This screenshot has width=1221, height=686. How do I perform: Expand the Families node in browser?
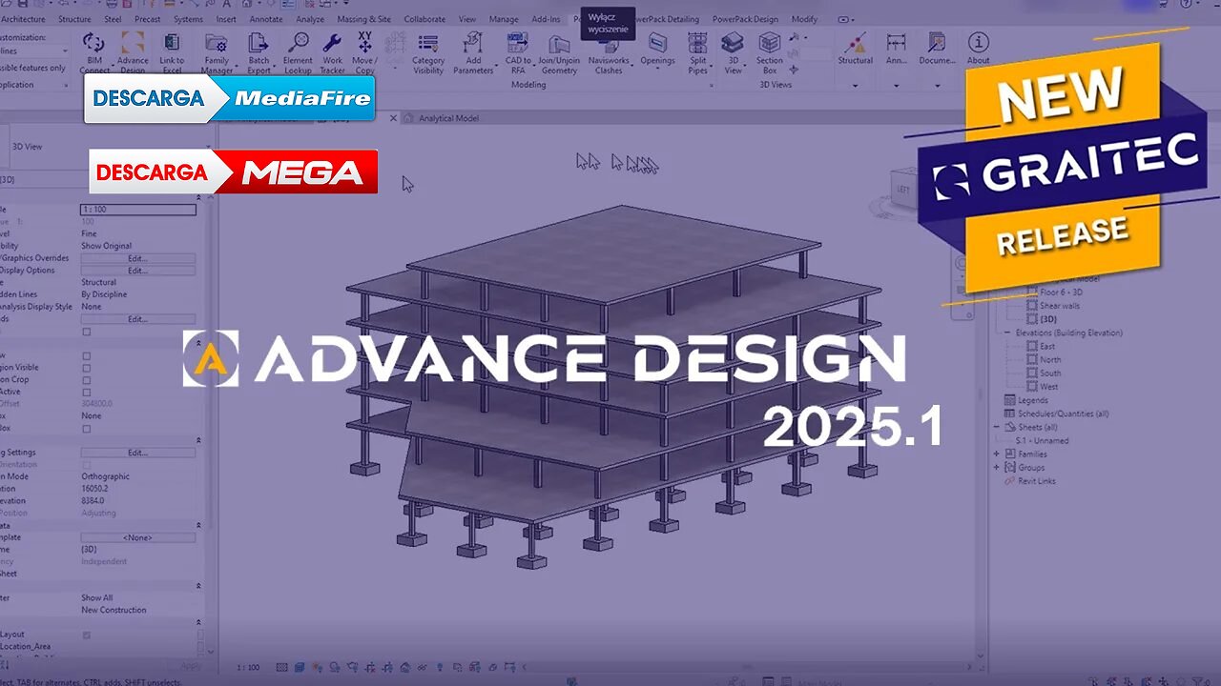coord(997,454)
